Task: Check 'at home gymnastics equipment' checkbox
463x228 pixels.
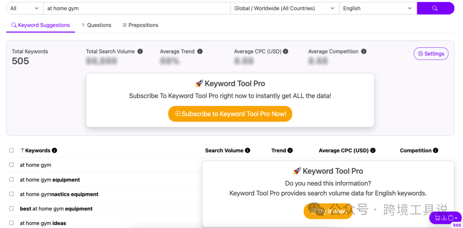Action: [12, 194]
